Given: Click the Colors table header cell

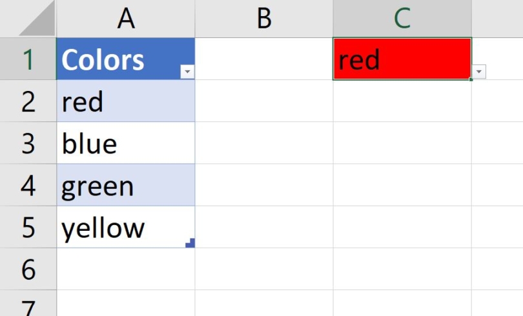Looking at the screenshot, I should (x=116, y=59).
